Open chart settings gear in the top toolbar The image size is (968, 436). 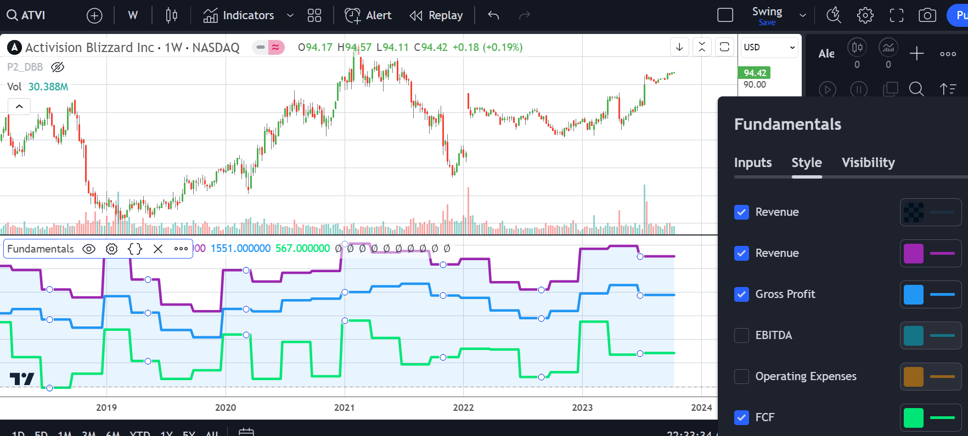pyautogui.click(x=865, y=15)
